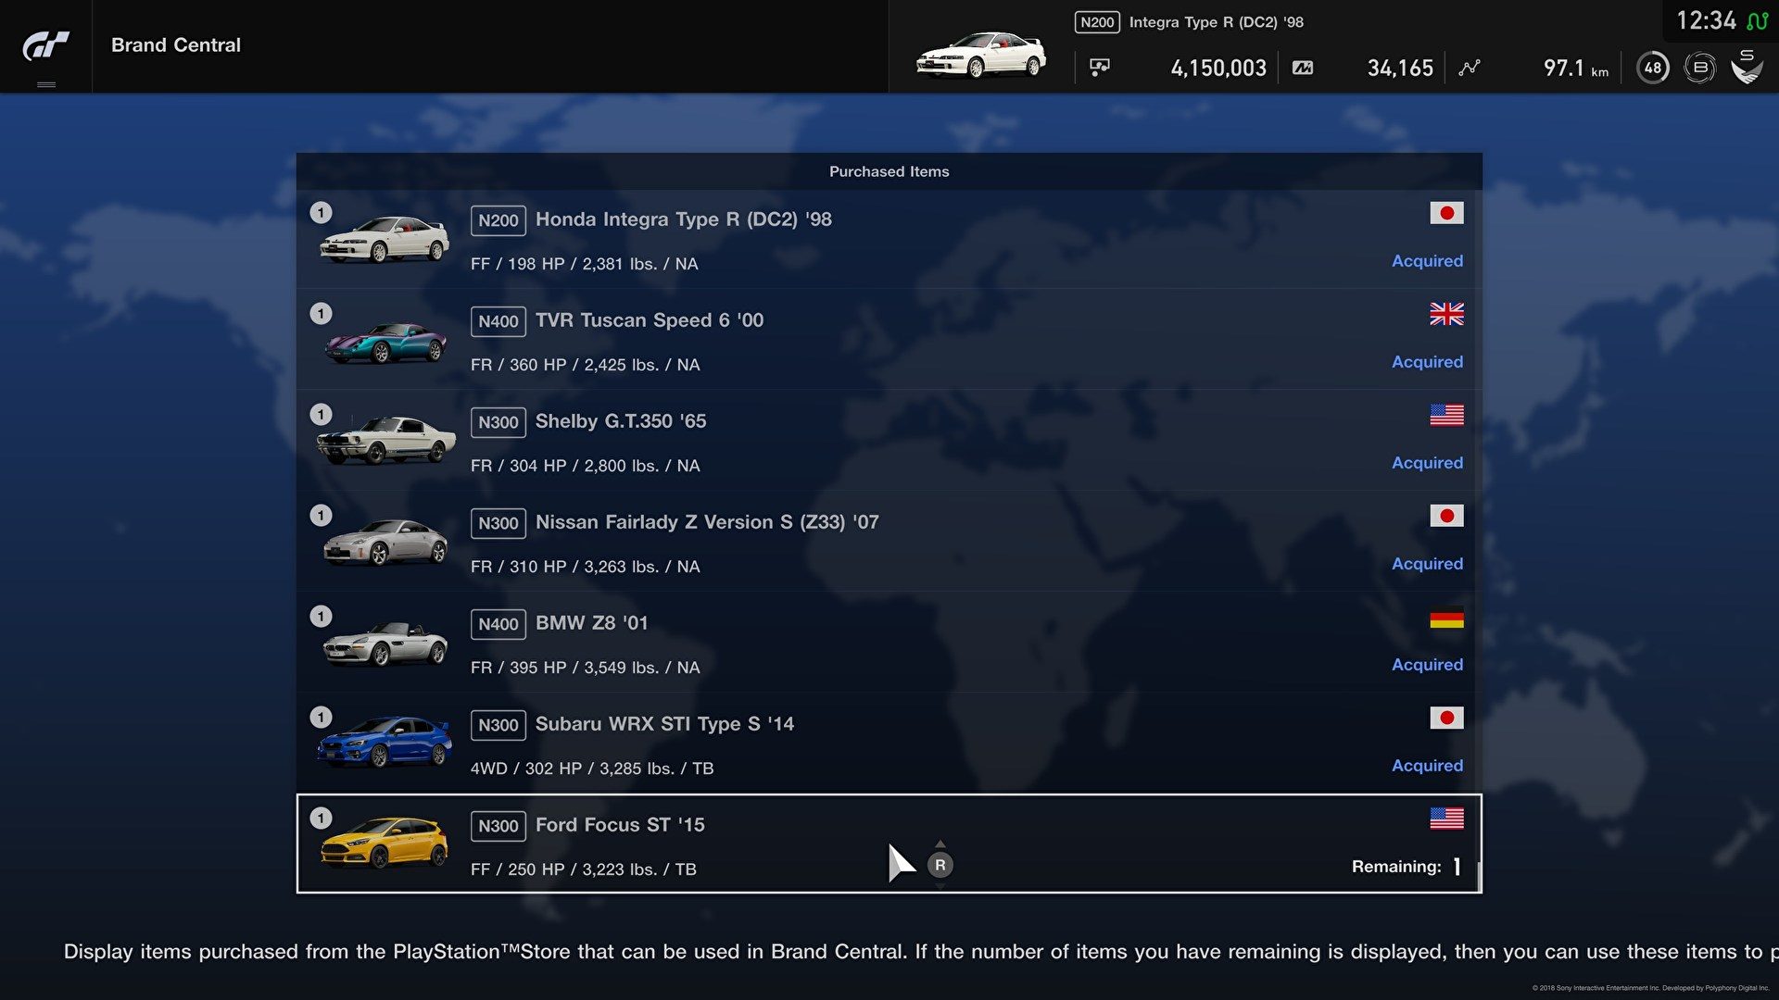
Task: Click the 97.1 km distance value
Action: (x=1576, y=68)
